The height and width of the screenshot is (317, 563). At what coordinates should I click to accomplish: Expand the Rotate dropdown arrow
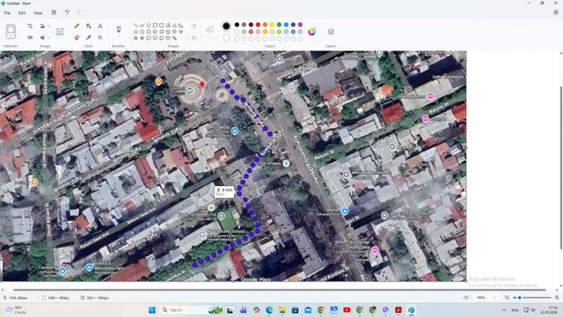(x=48, y=27)
